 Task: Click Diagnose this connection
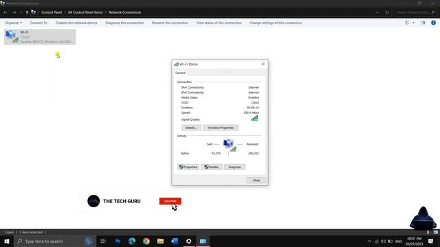(124, 23)
